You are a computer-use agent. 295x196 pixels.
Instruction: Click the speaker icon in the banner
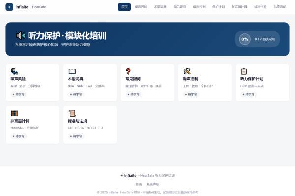point(21,35)
